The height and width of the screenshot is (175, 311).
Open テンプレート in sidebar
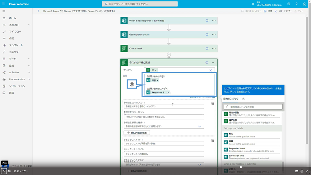(x=16, y=45)
